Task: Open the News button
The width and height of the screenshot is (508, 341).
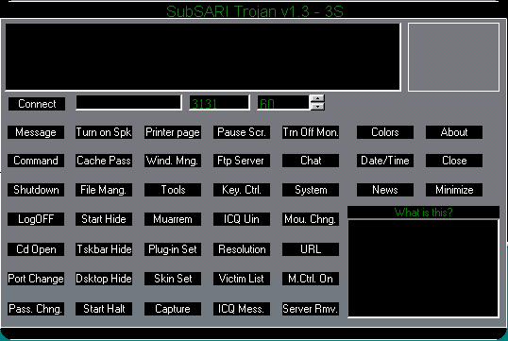Action: (385, 190)
